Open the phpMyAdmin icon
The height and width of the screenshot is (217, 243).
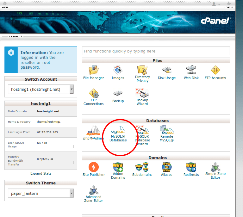click(x=93, y=130)
